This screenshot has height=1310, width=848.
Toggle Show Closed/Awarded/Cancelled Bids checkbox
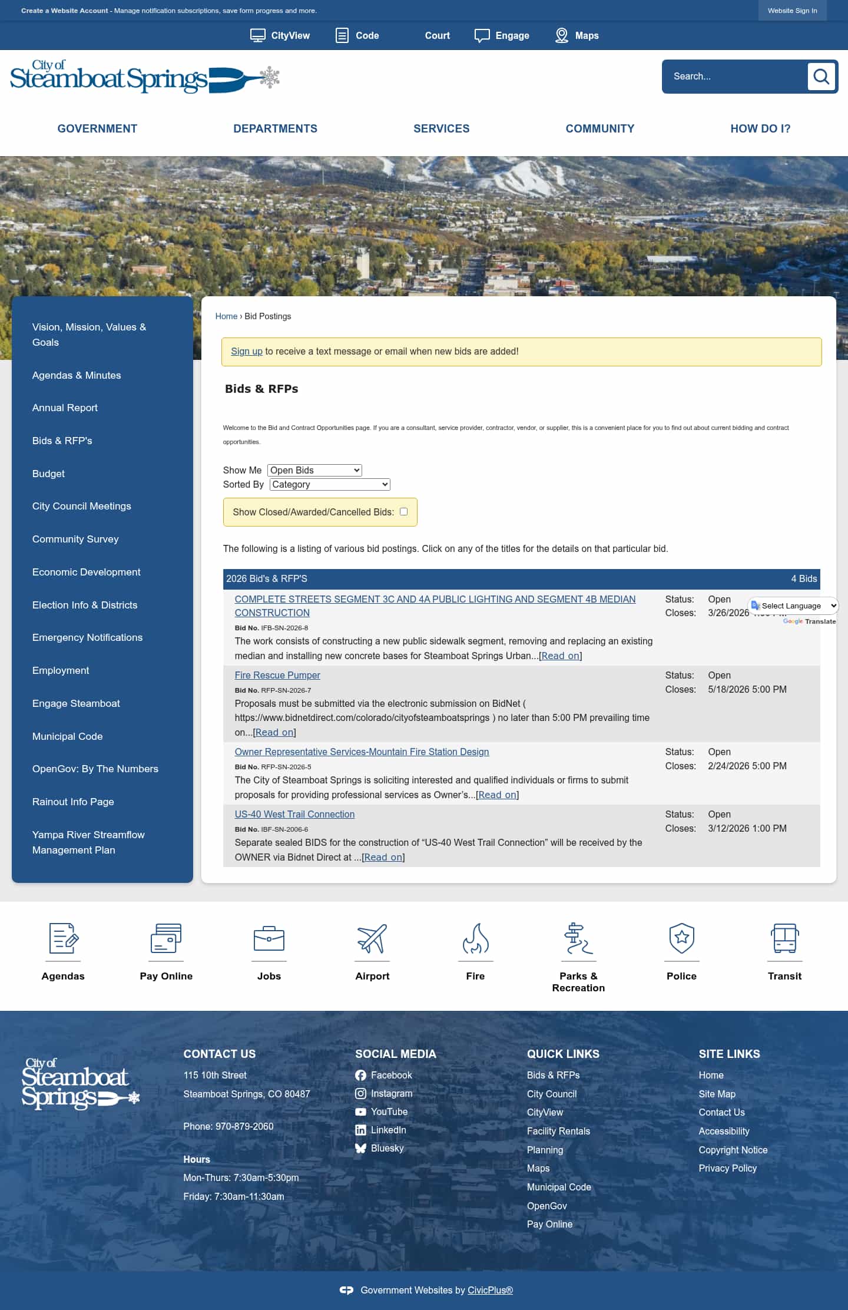tap(403, 511)
